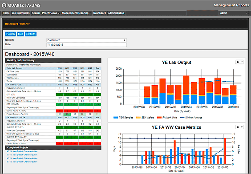Click the Dashboard - 2015W40 title
This screenshot has width=251, height=174.
click(x=30, y=54)
